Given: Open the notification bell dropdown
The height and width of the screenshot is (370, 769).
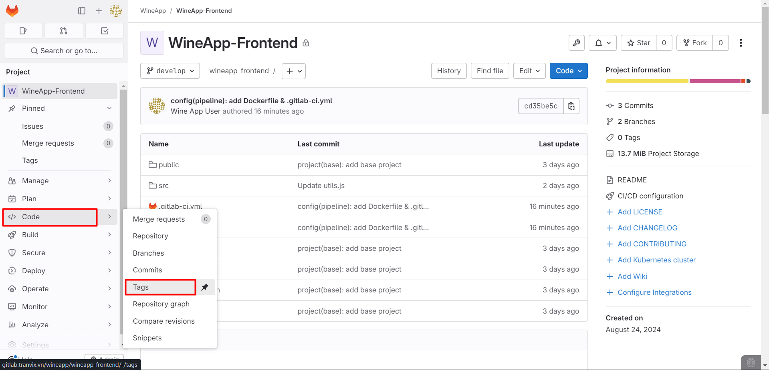Looking at the screenshot, I should point(602,43).
